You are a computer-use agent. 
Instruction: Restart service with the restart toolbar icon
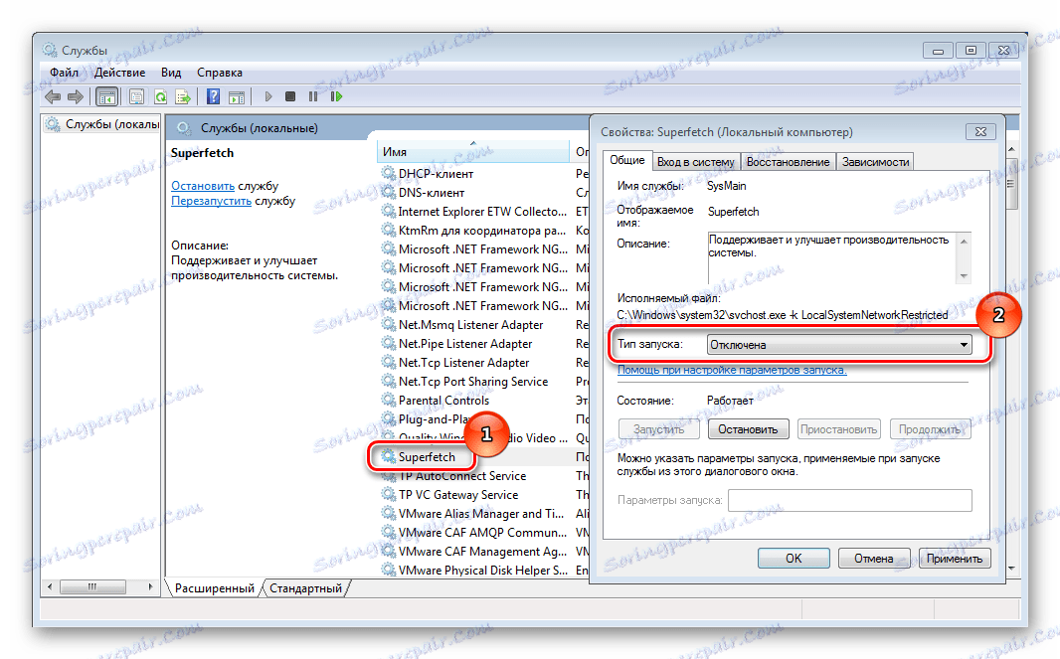click(x=336, y=96)
